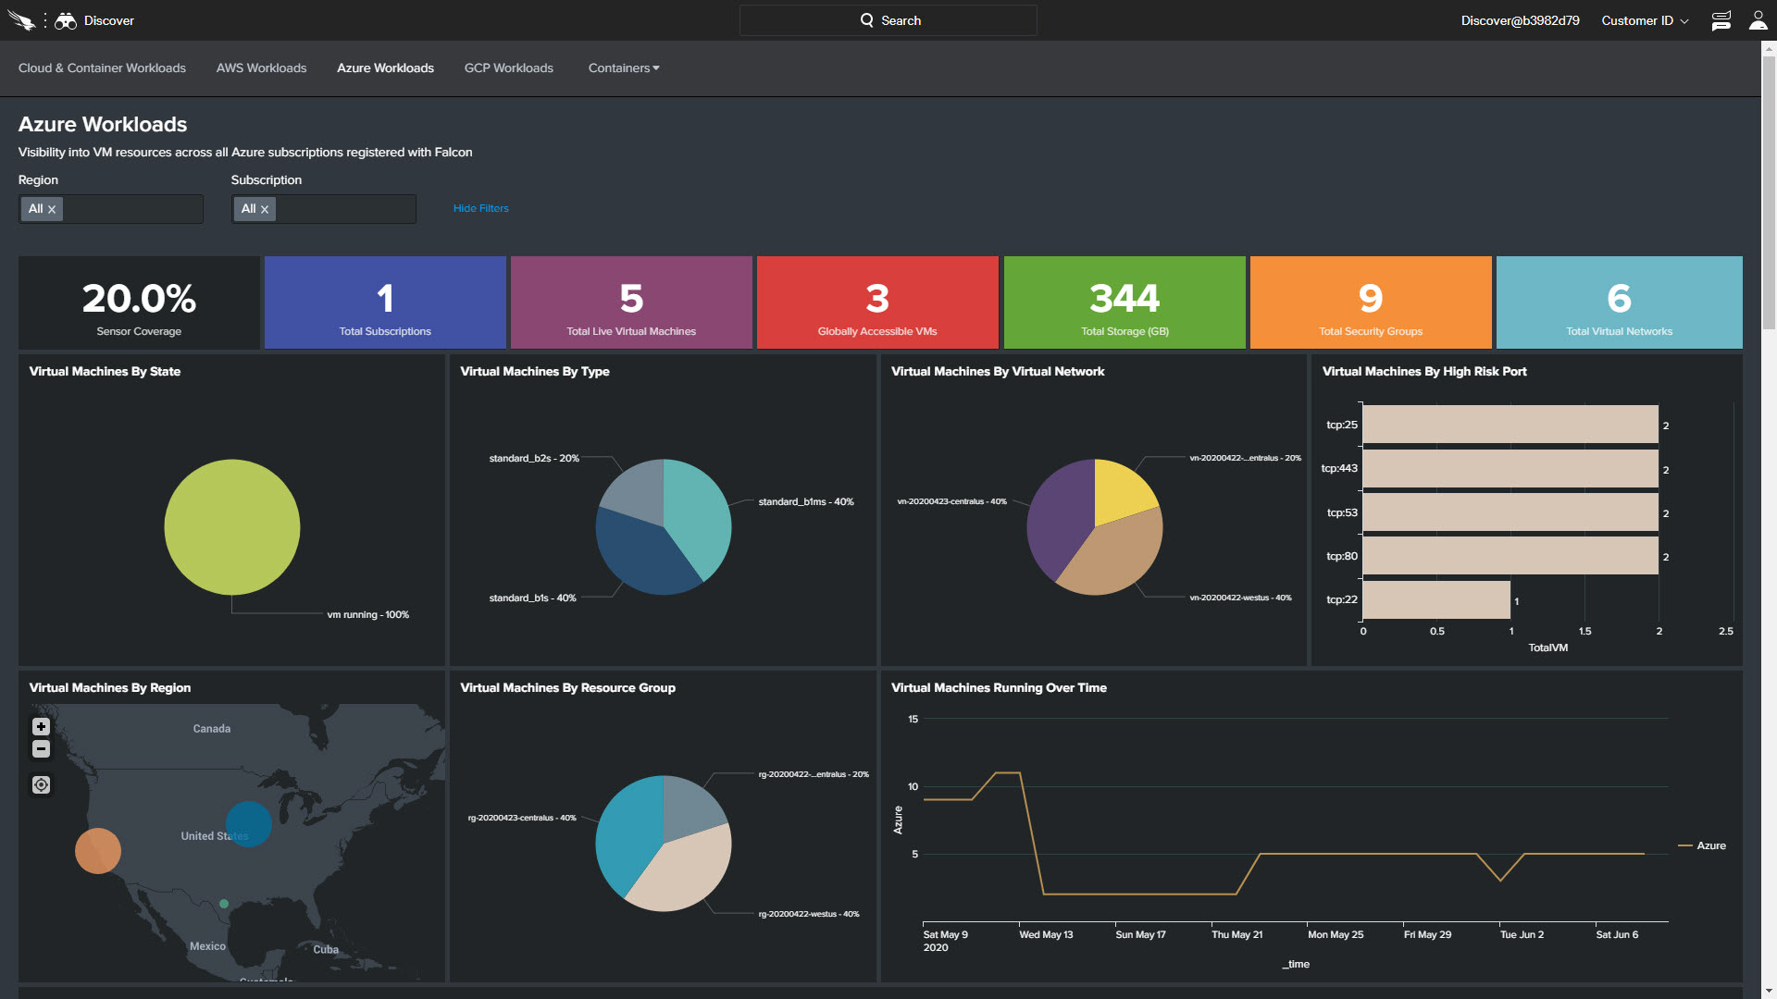The image size is (1777, 999).
Task: Click the 'Virtual Machines Running Over Time' title
Action: point(999,687)
